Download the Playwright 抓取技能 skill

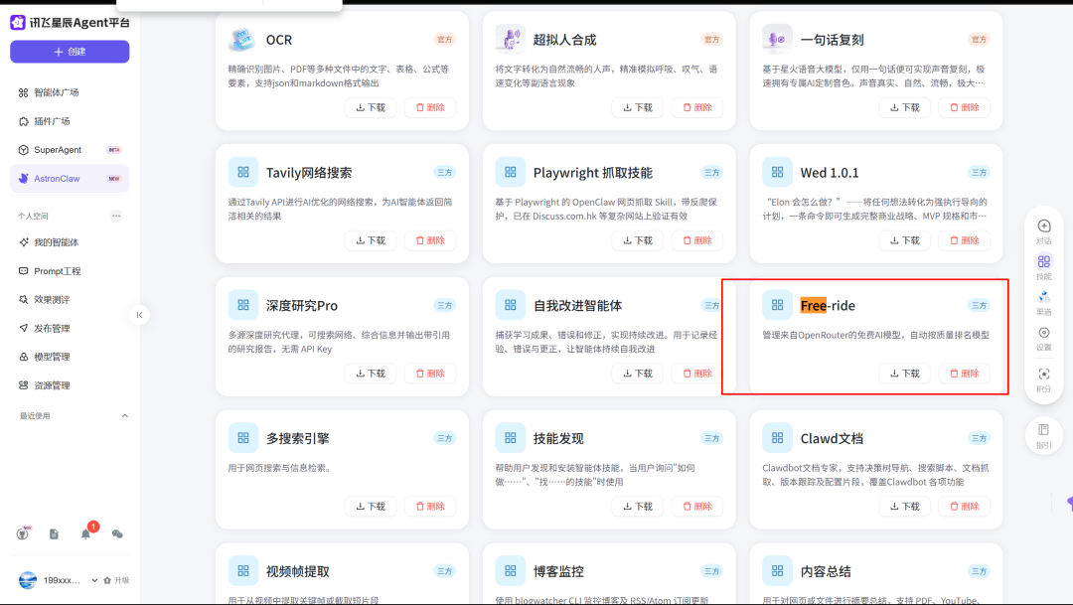(637, 240)
